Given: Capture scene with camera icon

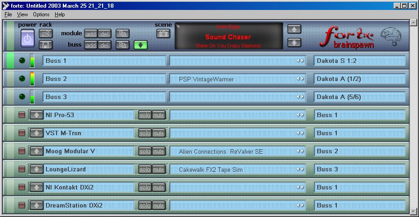Looking at the screenshot, I should coord(163,33).
